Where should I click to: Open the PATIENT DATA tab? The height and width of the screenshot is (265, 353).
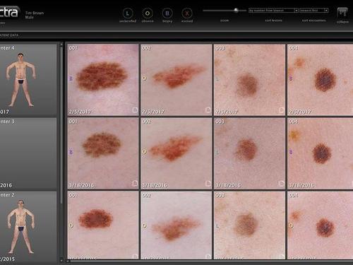pyautogui.click(x=9, y=35)
